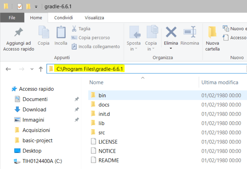Click the docs folder icon
The width and height of the screenshot is (247, 169).
click(x=93, y=104)
